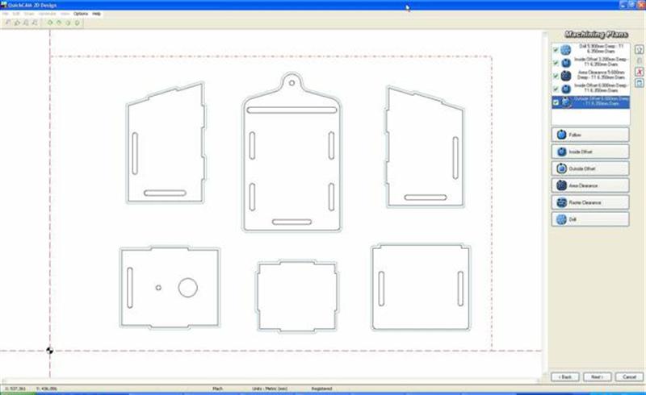Click the top icon beside the plans list
This screenshot has width=646, height=395.
(x=639, y=50)
